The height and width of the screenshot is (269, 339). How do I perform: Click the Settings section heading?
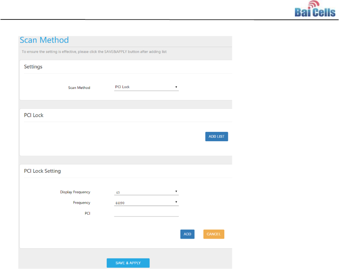click(33, 67)
